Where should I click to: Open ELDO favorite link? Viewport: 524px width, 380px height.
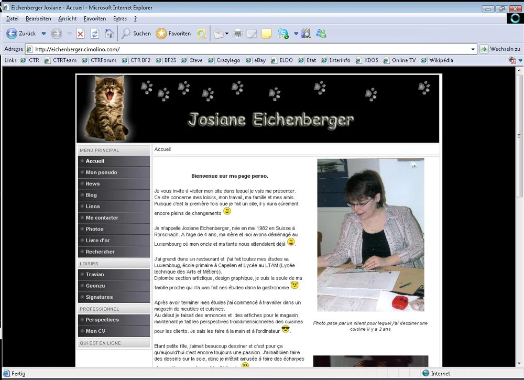click(282, 60)
